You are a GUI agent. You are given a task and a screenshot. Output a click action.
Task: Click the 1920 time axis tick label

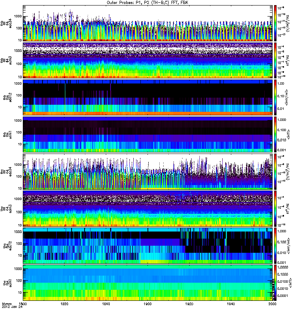pyautogui.click(x=189, y=304)
